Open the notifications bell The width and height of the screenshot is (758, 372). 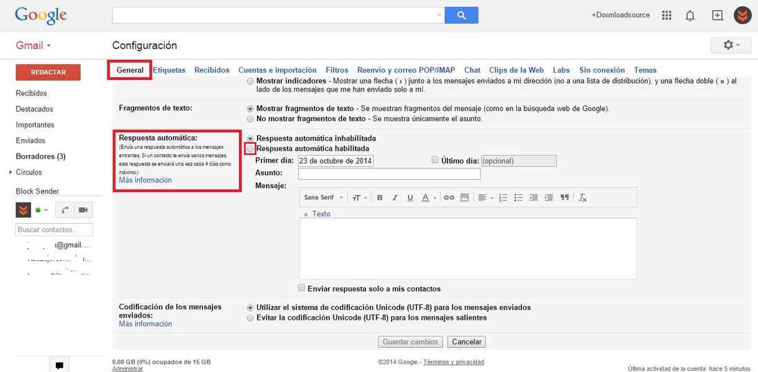[690, 15]
